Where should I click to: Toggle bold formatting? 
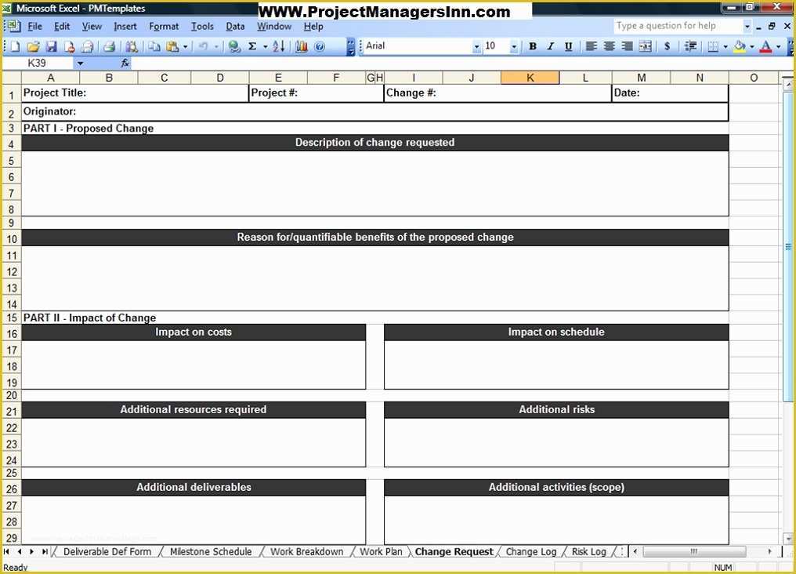(533, 46)
